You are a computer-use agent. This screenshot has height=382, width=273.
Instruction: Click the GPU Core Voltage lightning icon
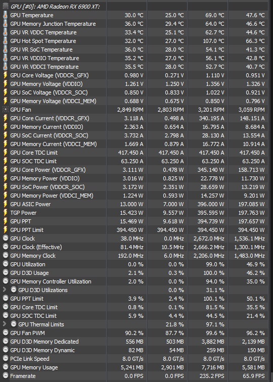(x=5, y=75)
